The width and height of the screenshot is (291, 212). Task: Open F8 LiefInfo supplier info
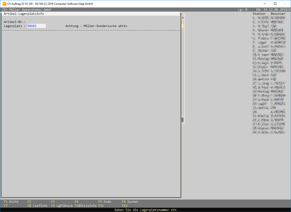37,206
